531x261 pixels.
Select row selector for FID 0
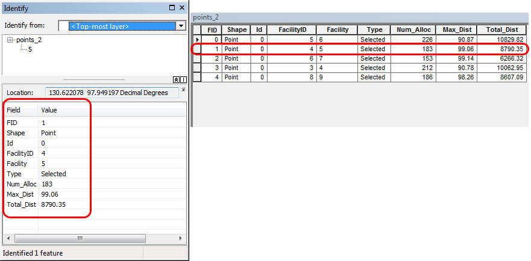click(x=197, y=40)
